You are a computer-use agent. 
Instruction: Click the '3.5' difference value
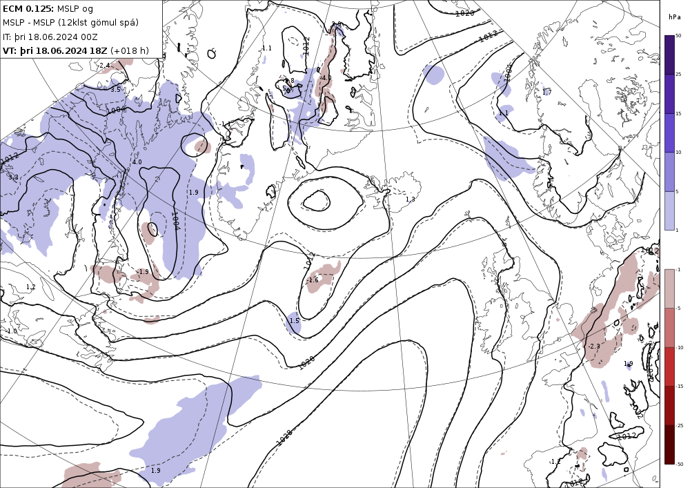pyautogui.click(x=115, y=89)
